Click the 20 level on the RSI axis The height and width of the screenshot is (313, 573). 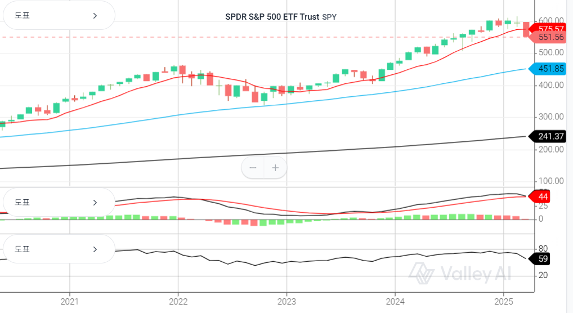[x=543, y=275]
